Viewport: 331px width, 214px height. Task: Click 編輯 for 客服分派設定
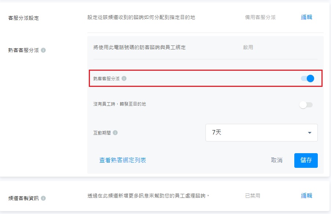click(x=306, y=17)
